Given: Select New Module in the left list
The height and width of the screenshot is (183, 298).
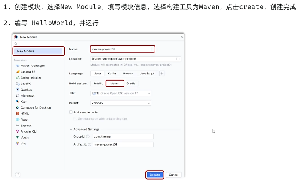Looking at the screenshot, I should point(37,51).
